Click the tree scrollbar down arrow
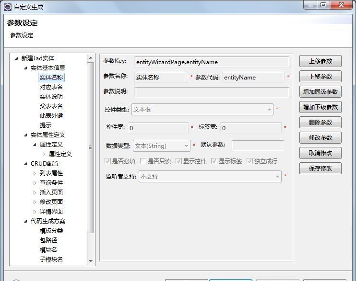Screen dimensions: 356x281 (91, 261)
